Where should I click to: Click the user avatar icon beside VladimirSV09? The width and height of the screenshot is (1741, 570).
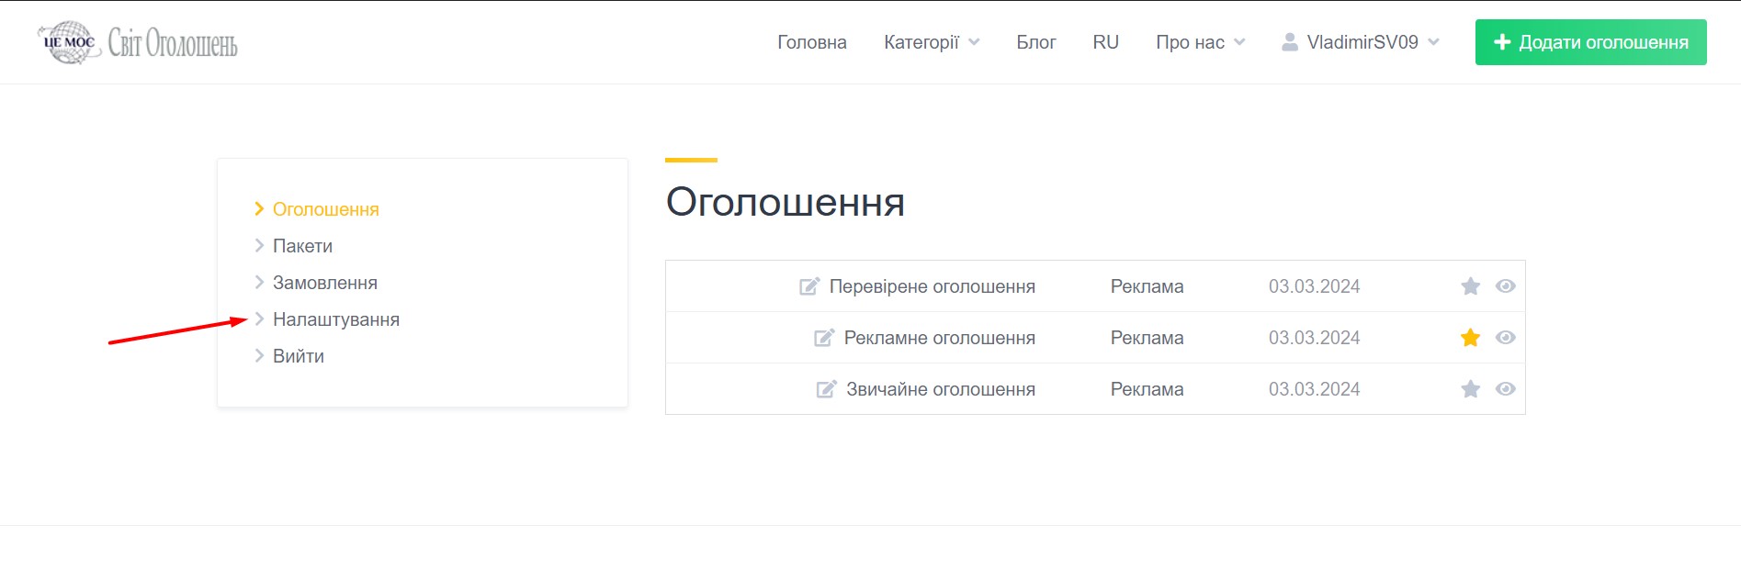tap(1290, 42)
